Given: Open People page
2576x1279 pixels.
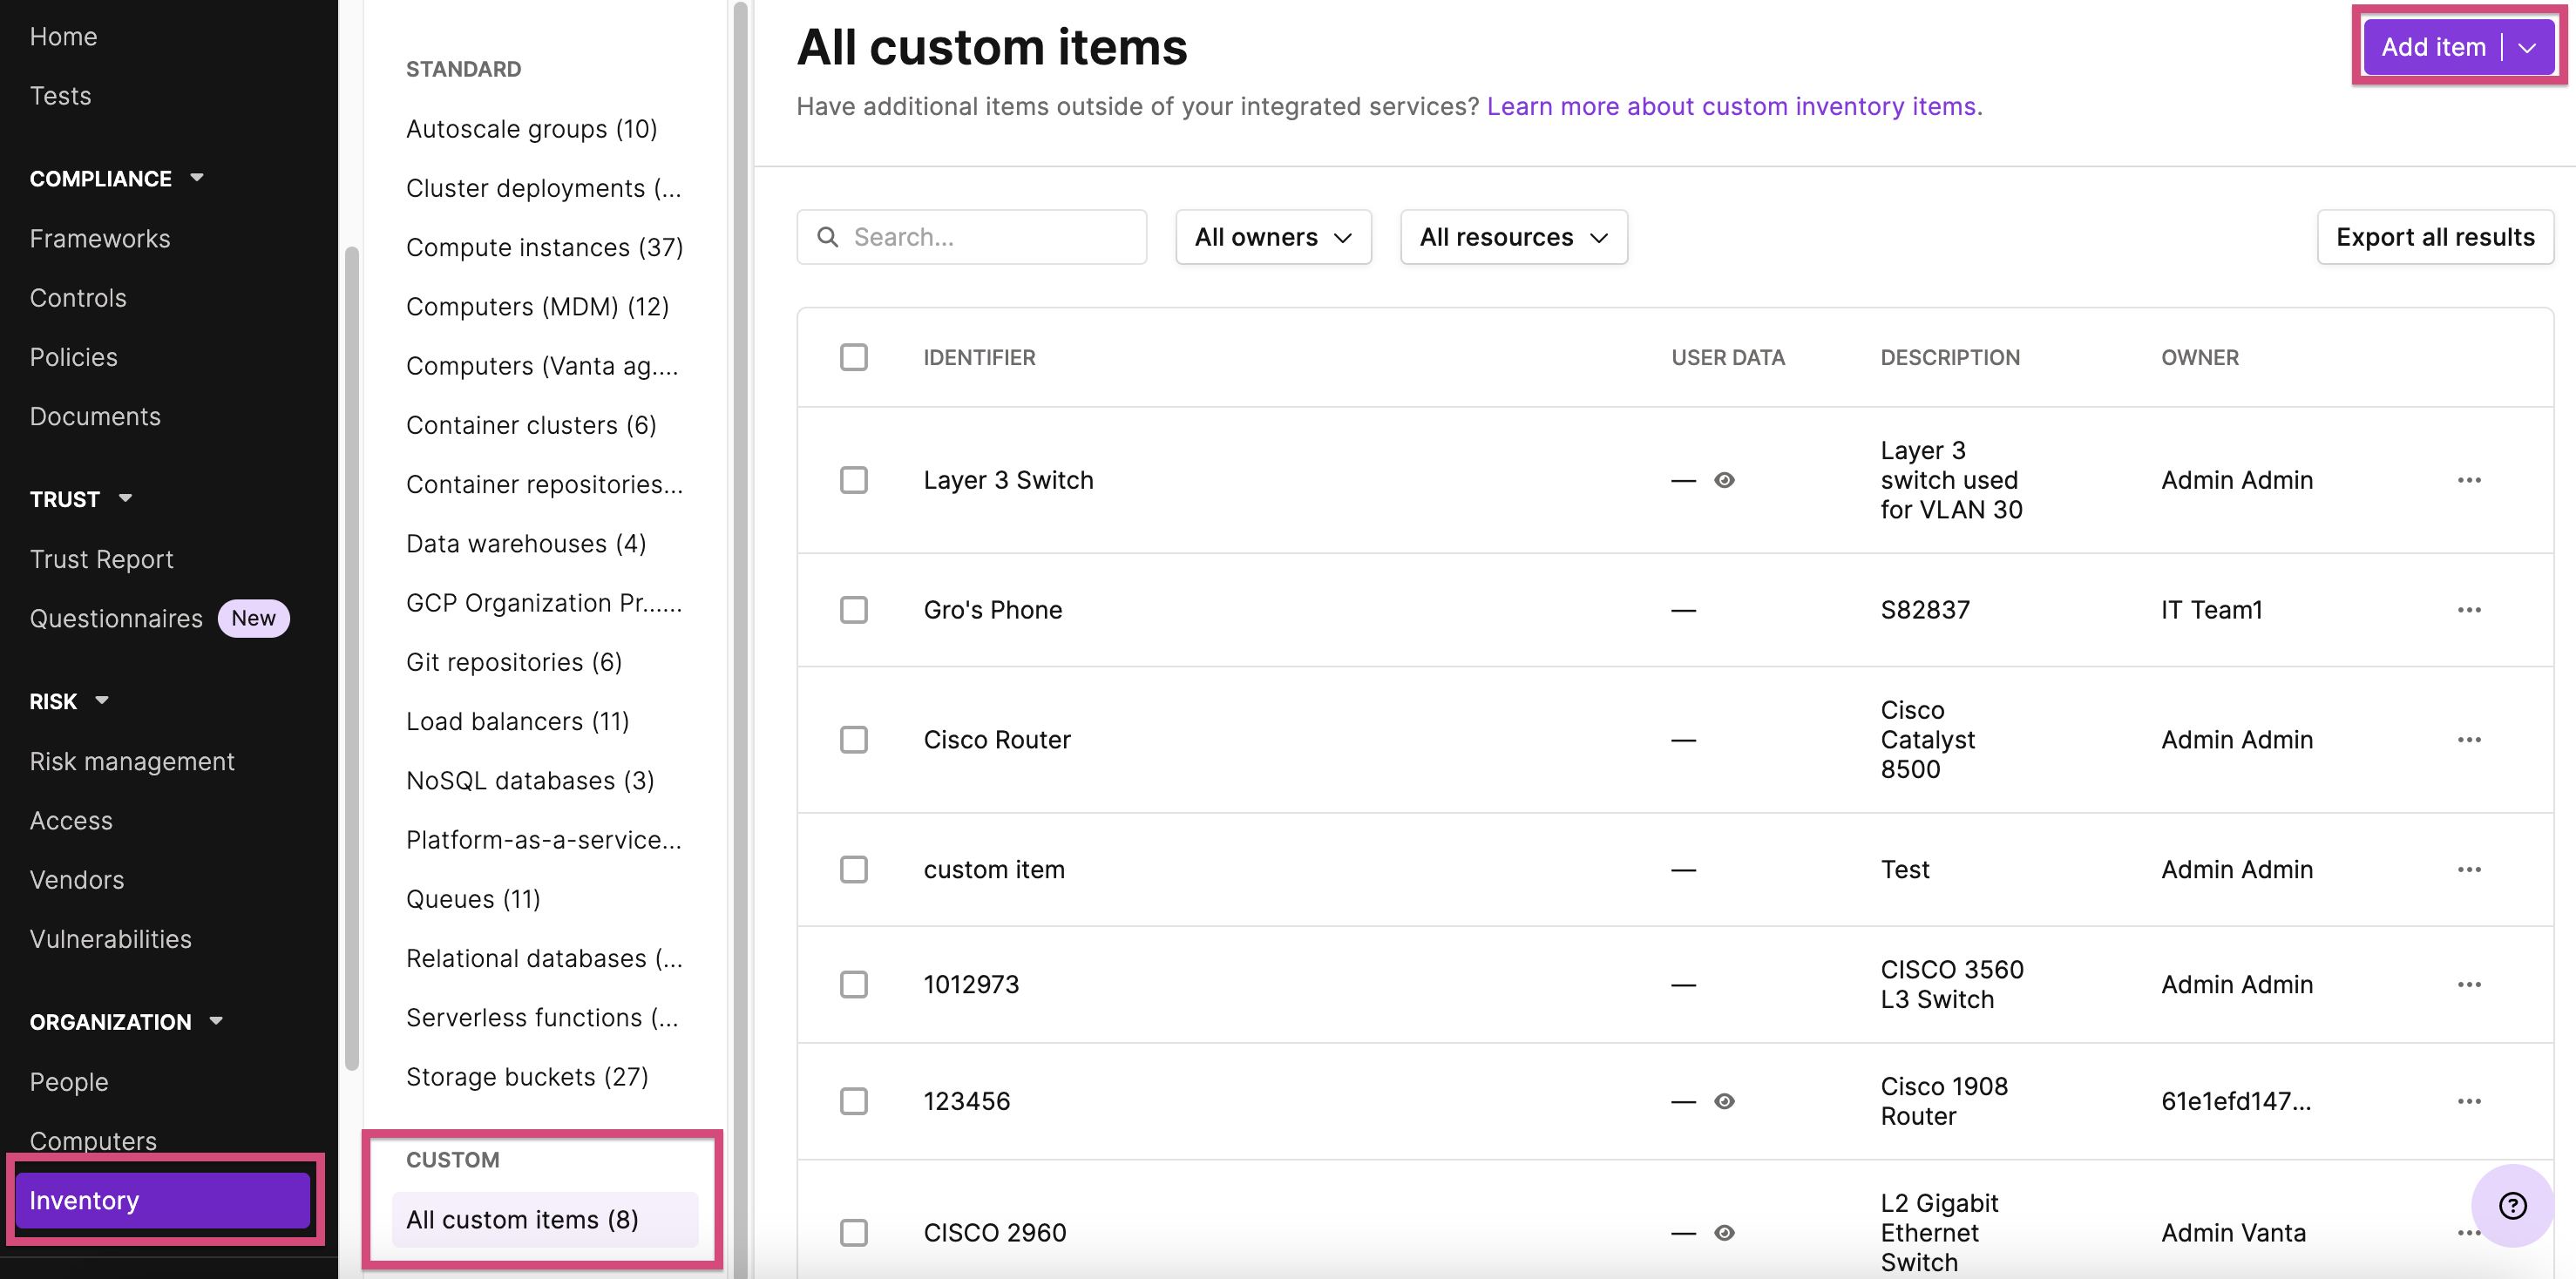Looking at the screenshot, I should tap(69, 1082).
